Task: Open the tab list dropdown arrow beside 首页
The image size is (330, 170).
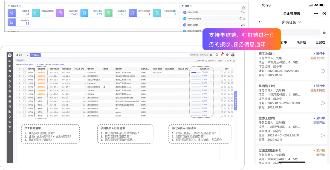Action: 27,55
